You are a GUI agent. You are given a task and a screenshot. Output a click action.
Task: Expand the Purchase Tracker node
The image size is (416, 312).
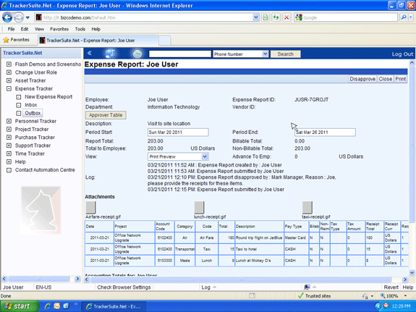(x=9, y=138)
